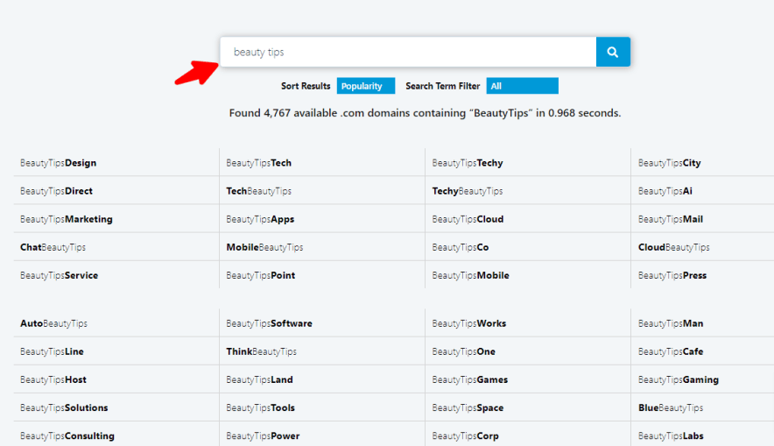This screenshot has height=446, width=774.
Task: View ThinkBeautyTips domain
Action: [x=262, y=351]
